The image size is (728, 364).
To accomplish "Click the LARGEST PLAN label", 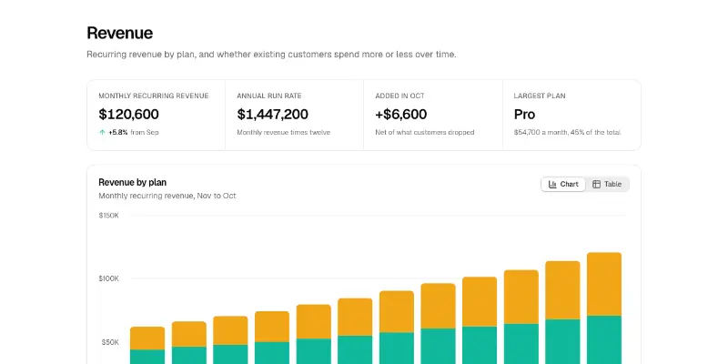I will coord(540,96).
